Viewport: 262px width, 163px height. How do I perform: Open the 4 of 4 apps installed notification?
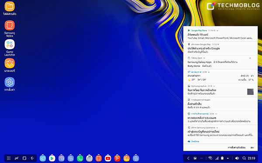221,104
